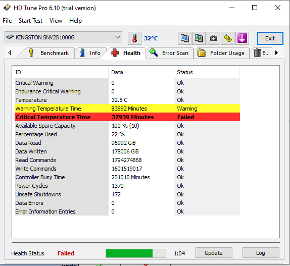
Task: Click the green update progress bar
Action: click(x=136, y=253)
